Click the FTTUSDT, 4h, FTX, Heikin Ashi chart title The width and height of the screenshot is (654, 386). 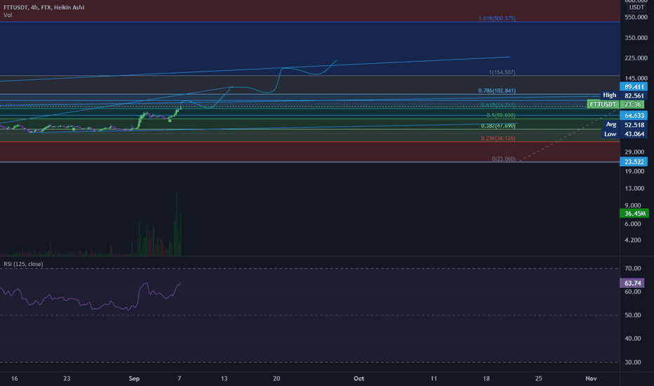tap(44, 7)
